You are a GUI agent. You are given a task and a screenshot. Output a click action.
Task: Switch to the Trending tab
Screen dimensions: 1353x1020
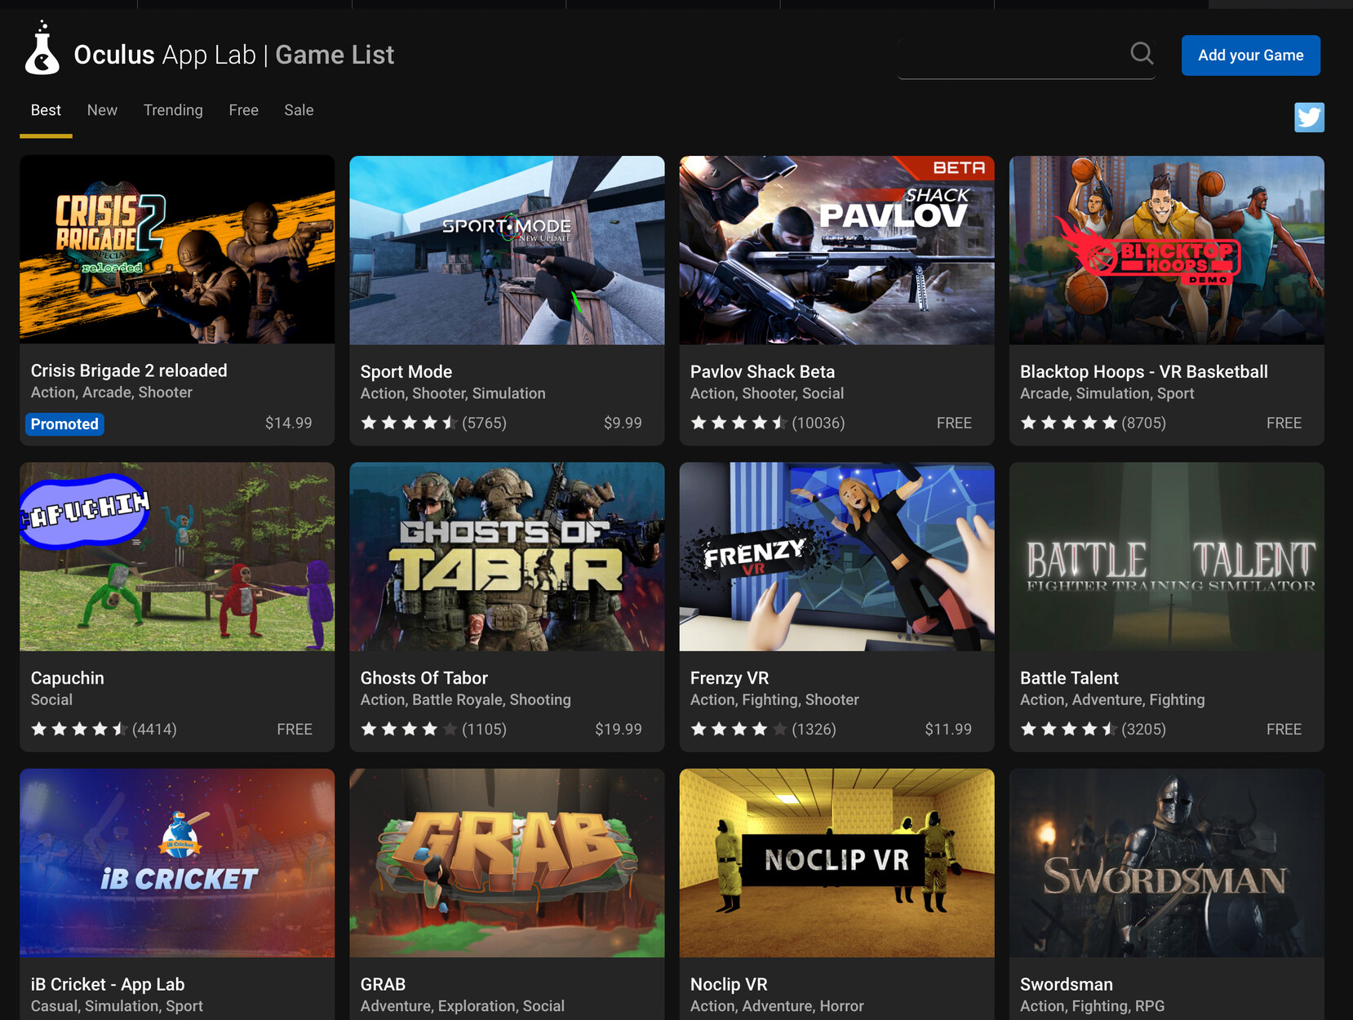(173, 110)
